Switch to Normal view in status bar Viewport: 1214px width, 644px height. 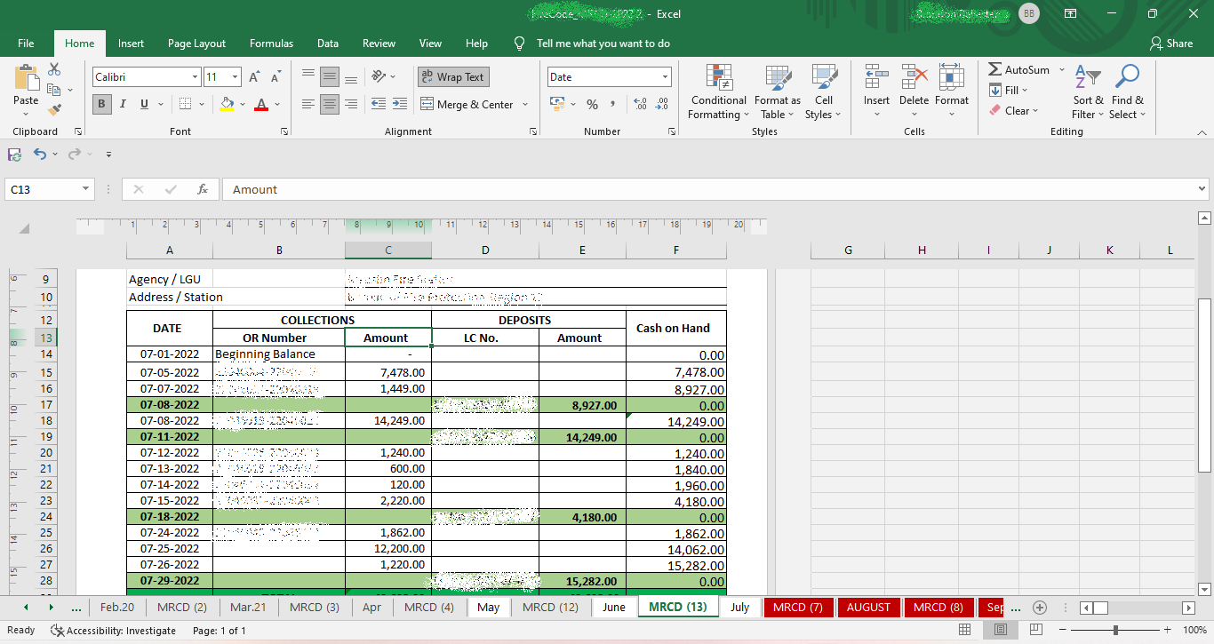tap(964, 630)
